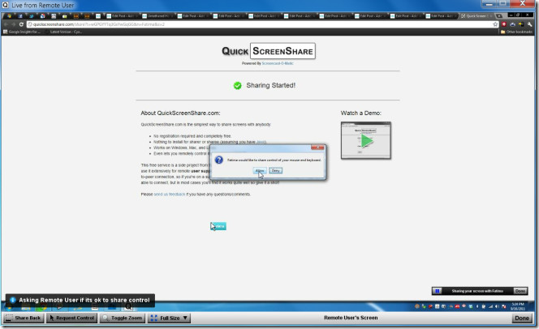Image resolution: width=539 pixels, height=329 pixels.
Task: Open the Other bookmarks folder
Action: click(516, 32)
